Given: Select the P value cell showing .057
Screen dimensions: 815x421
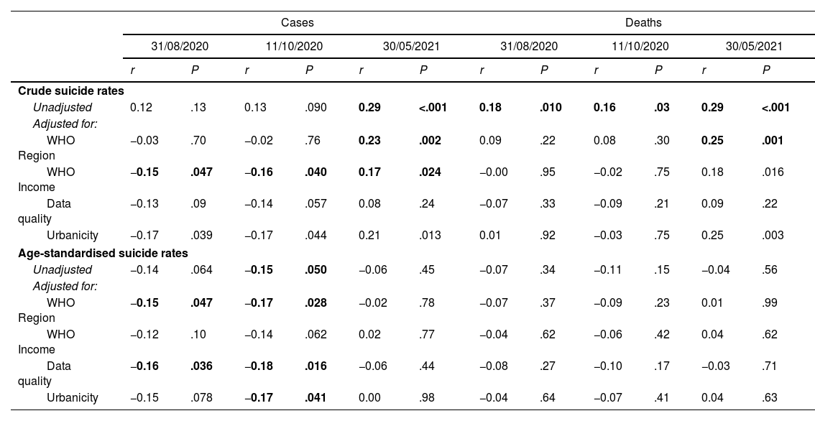Looking at the screenshot, I should click(315, 203).
